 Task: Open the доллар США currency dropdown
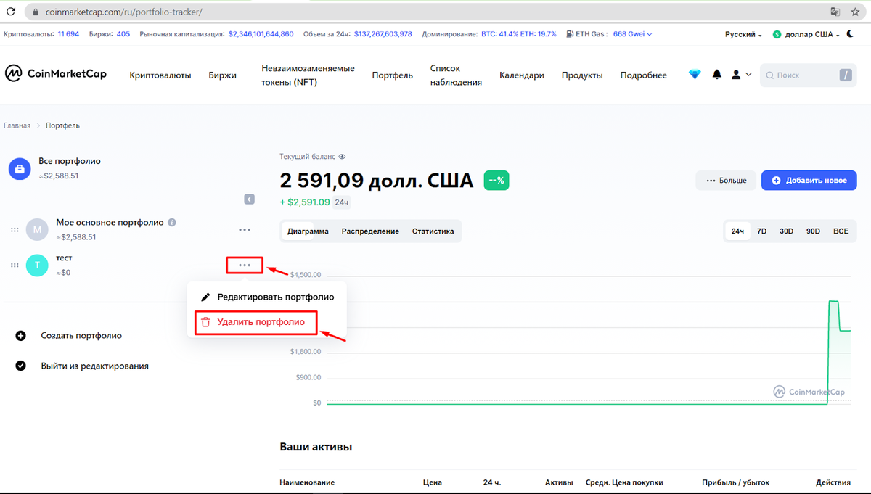[806, 34]
